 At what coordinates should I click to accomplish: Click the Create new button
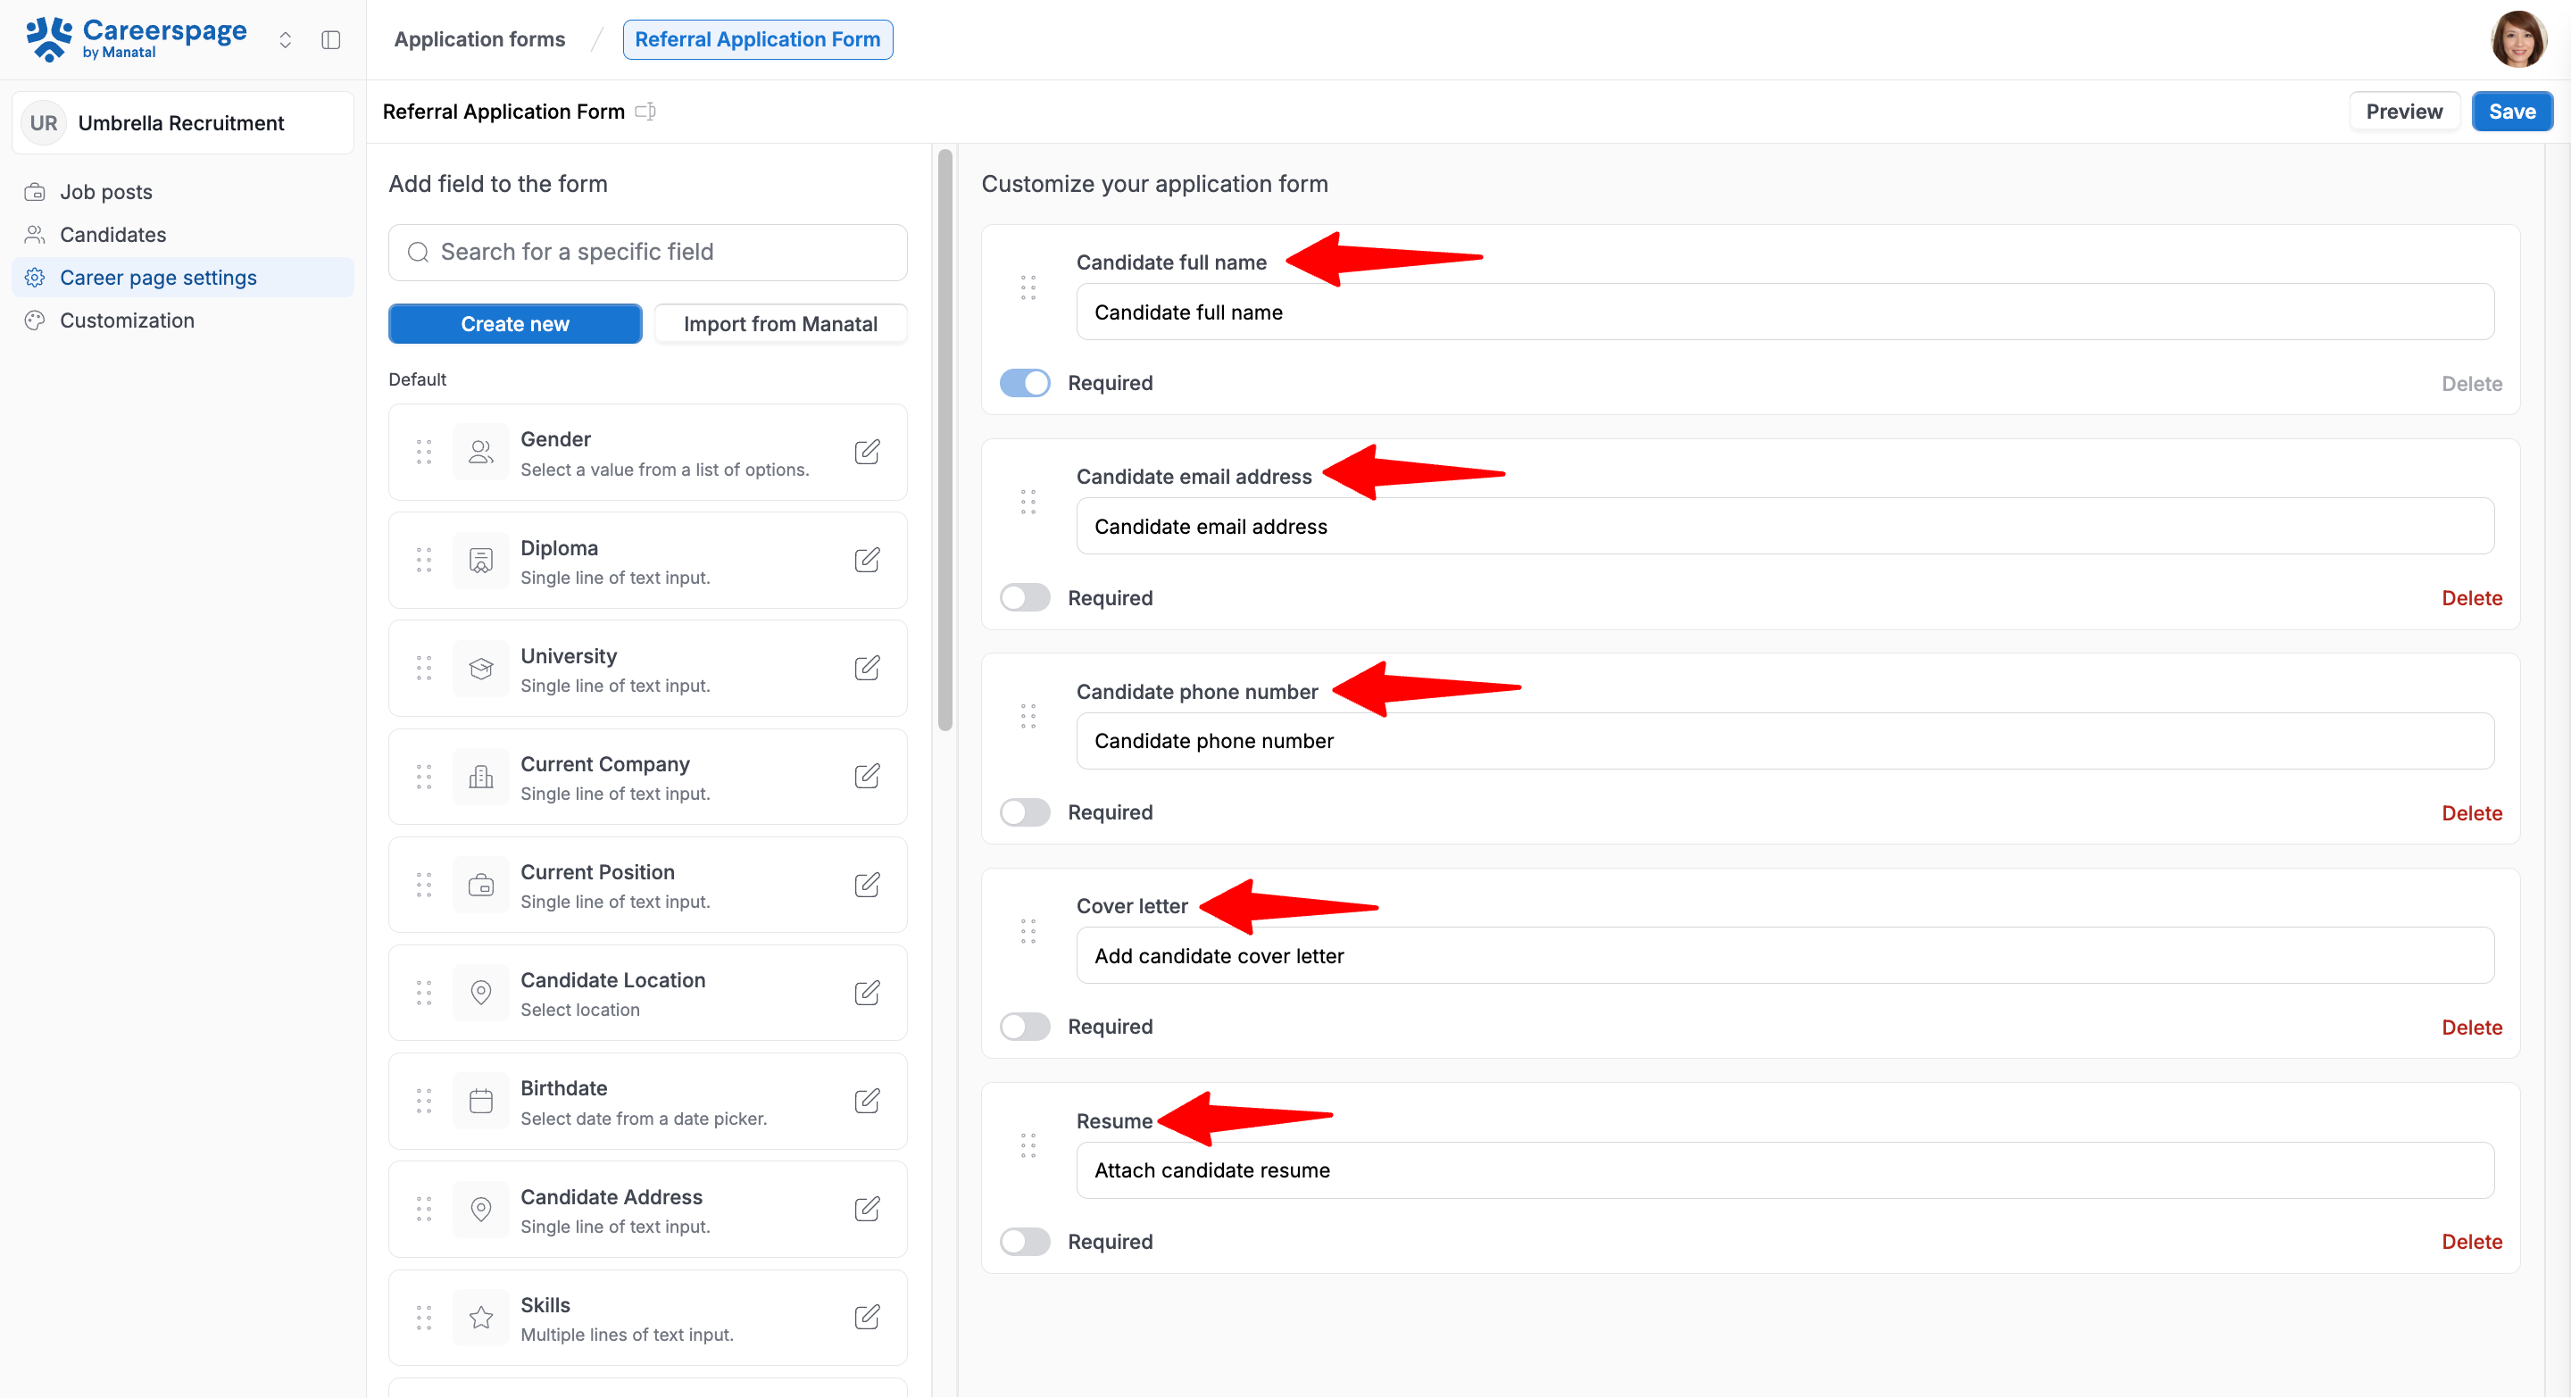(515, 324)
